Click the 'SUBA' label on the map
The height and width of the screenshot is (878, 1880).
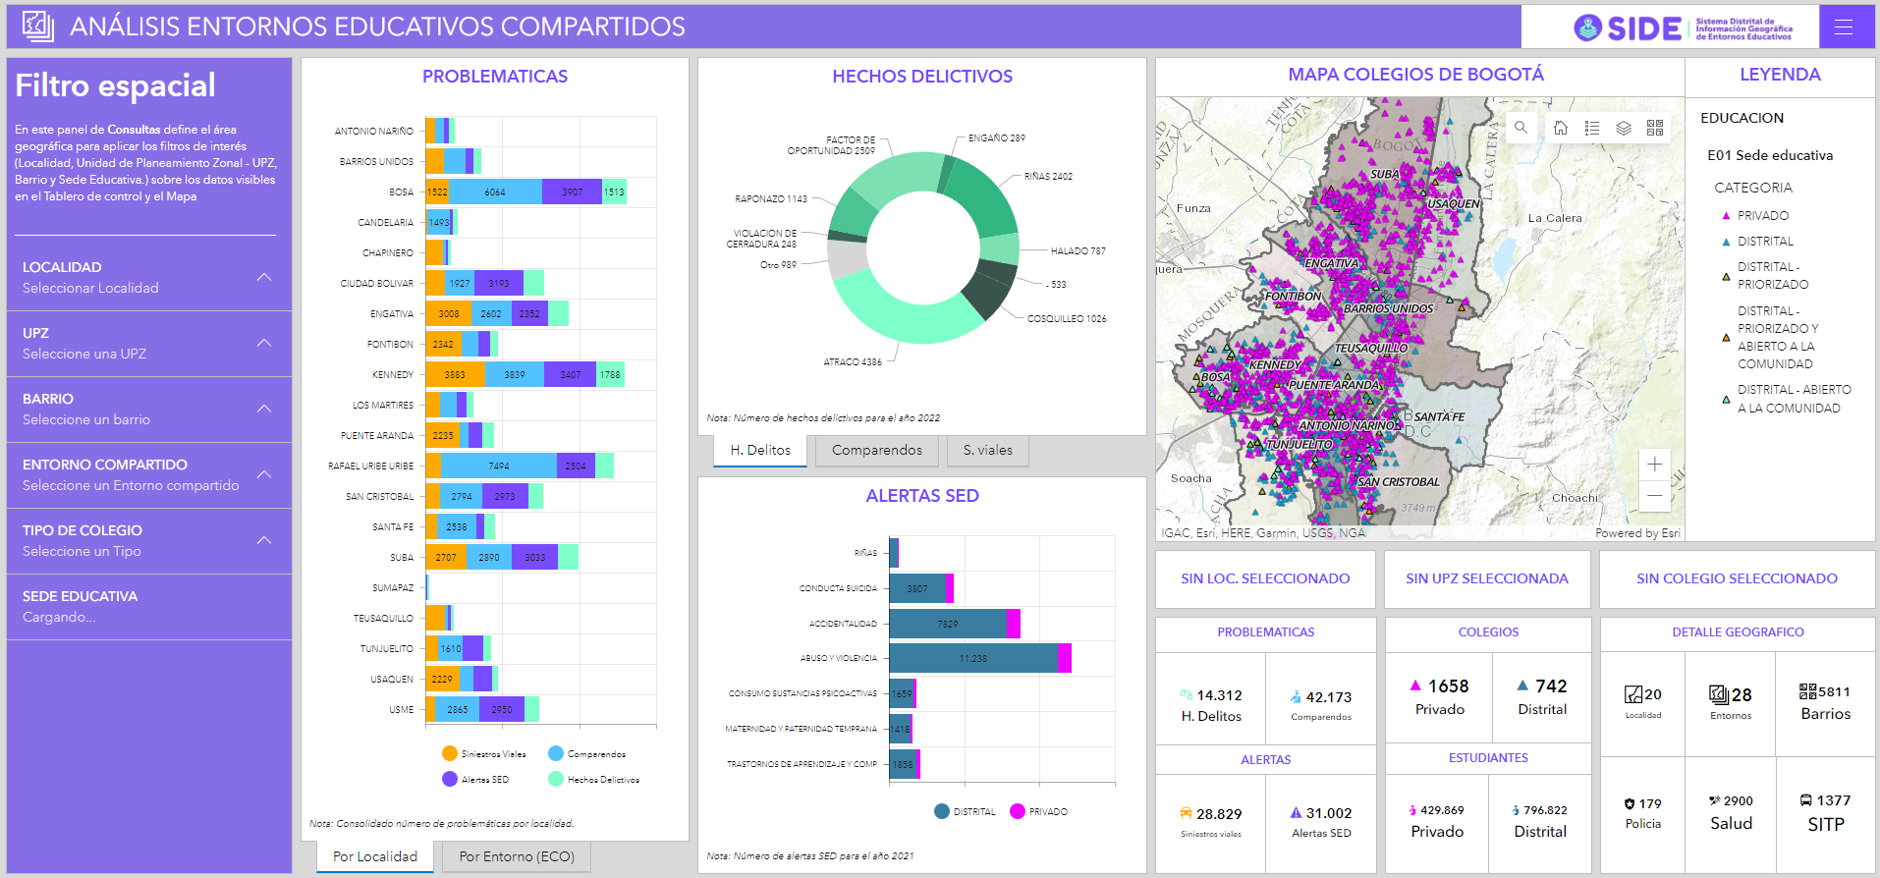pyautogui.click(x=1385, y=174)
